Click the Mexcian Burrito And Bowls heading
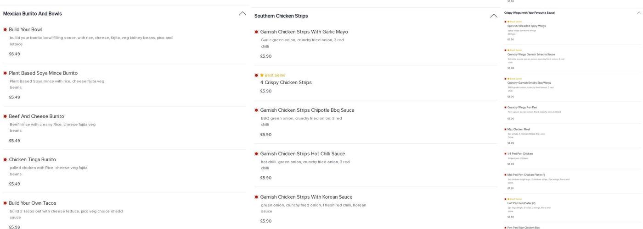The height and width of the screenshot is (229, 643). point(33,14)
